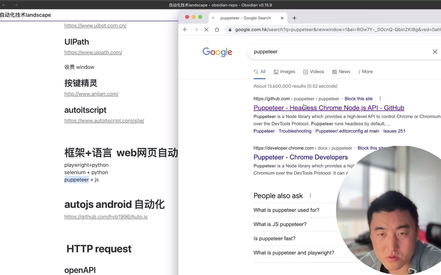Open the Troubleshooting sitelink
441x275 pixels.
point(295,131)
